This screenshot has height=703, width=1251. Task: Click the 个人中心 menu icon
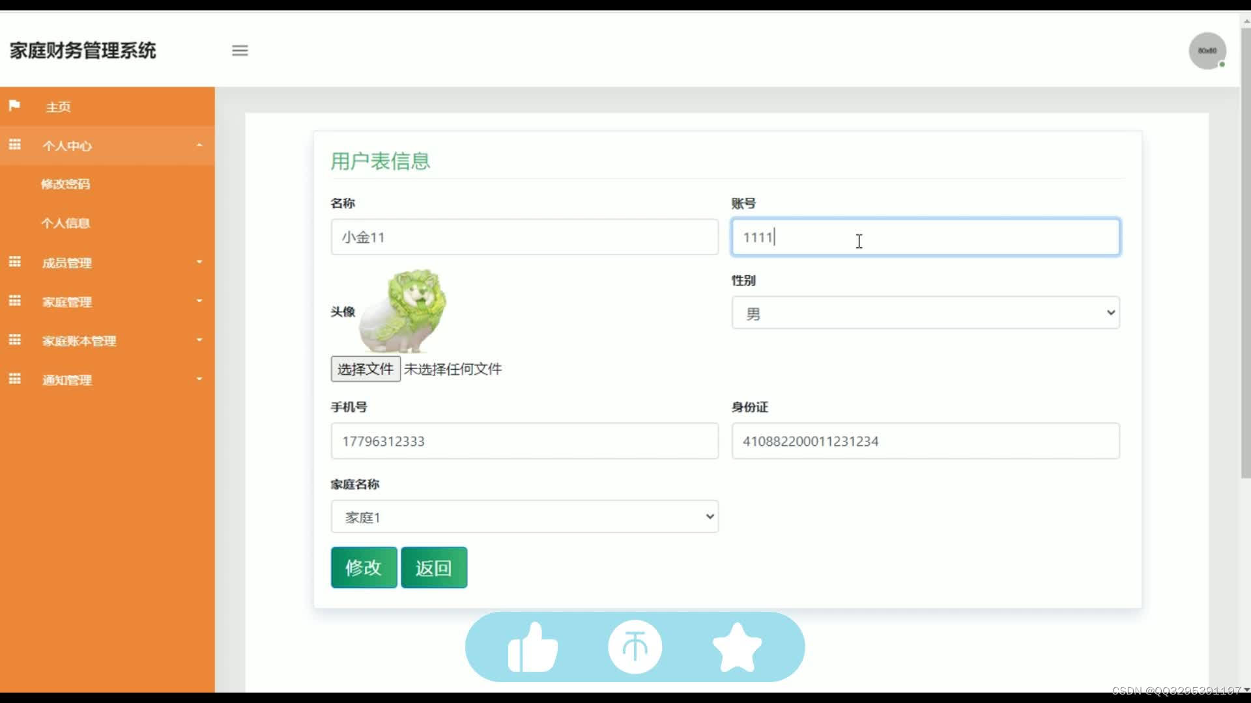click(14, 145)
